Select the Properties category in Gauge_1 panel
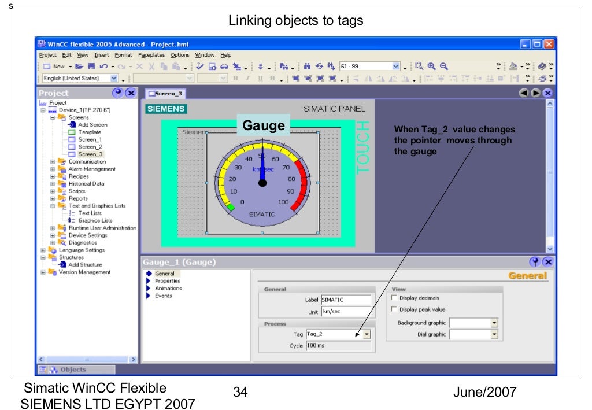592x410 pixels. [x=168, y=281]
